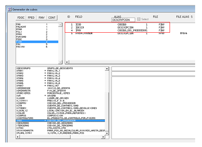Select IFAM2 FAMILIA_2 field
Image resolution: width=202 pixels, height=147 pixels.
pyautogui.click(x=61, y=73)
